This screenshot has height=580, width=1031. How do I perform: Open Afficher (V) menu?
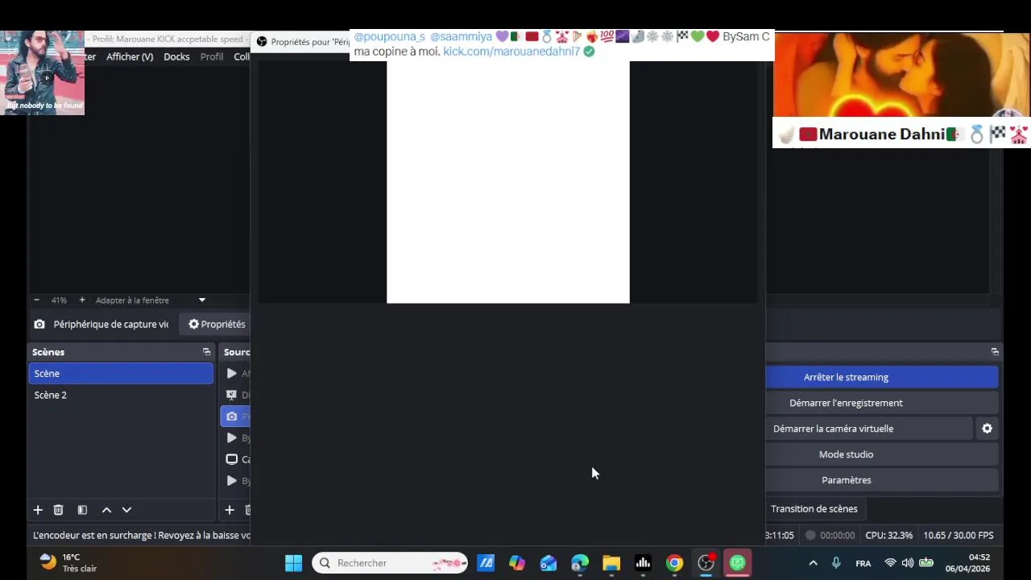pyautogui.click(x=130, y=56)
